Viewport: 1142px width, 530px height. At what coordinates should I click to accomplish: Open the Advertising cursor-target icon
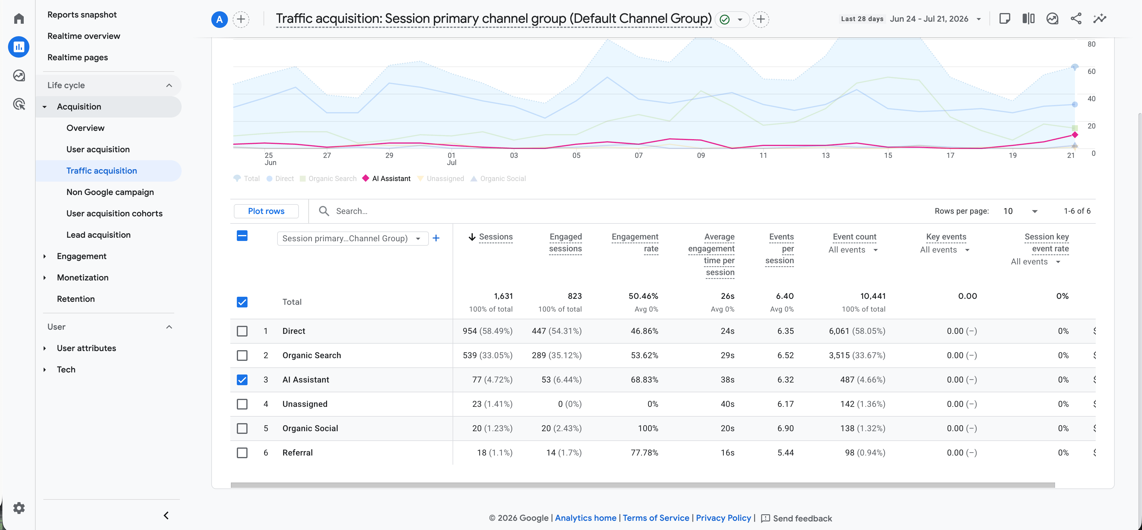19,104
